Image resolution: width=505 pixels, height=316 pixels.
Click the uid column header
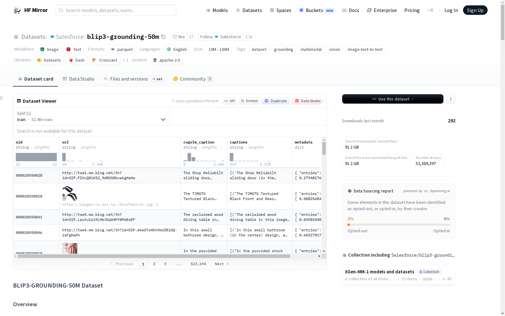pyautogui.click(x=36, y=152)
